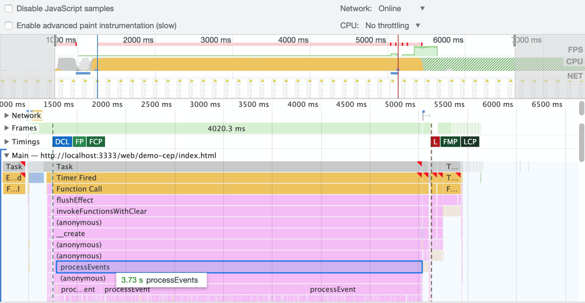The height and width of the screenshot is (303, 585).
Task: Select (anonymous) bar directly below __create
Action: pos(237,245)
